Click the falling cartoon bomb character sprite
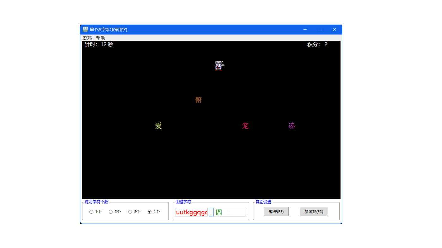The height and width of the screenshot is (248, 442). pos(218,66)
